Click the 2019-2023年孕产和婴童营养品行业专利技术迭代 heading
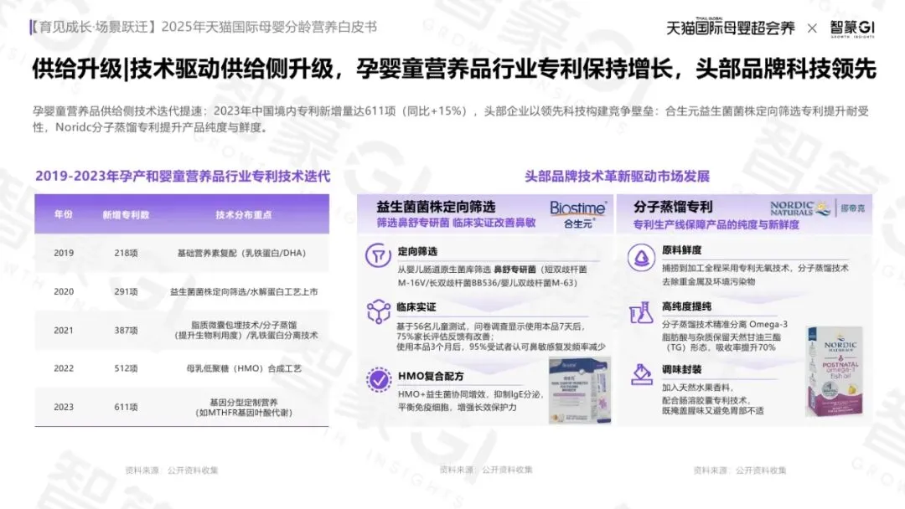Screen dimensions: 905x509 (183, 176)
